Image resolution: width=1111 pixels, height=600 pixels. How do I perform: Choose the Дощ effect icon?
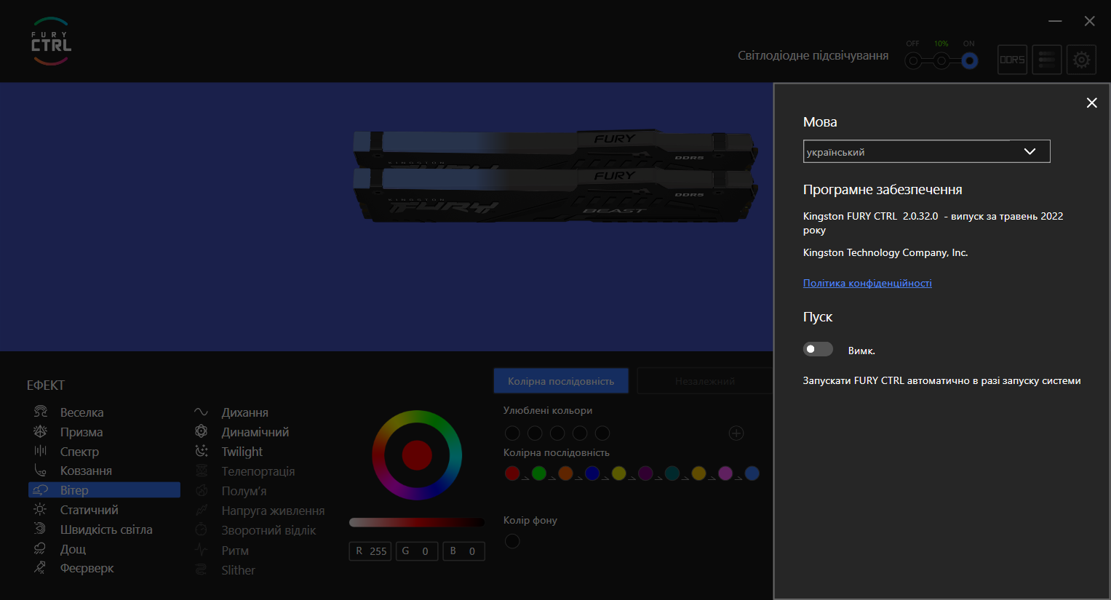(x=41, y=549)
